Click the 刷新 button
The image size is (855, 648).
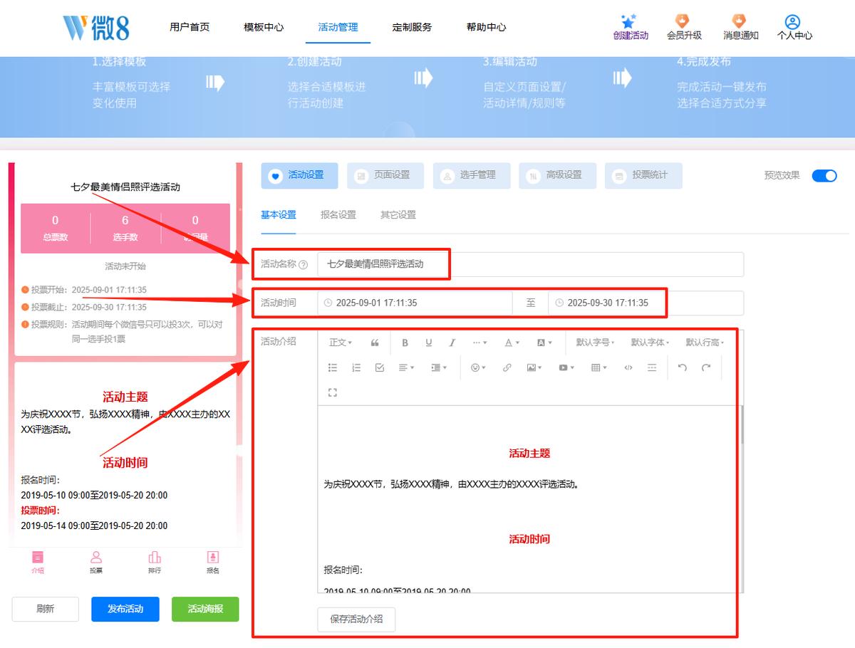45,609
